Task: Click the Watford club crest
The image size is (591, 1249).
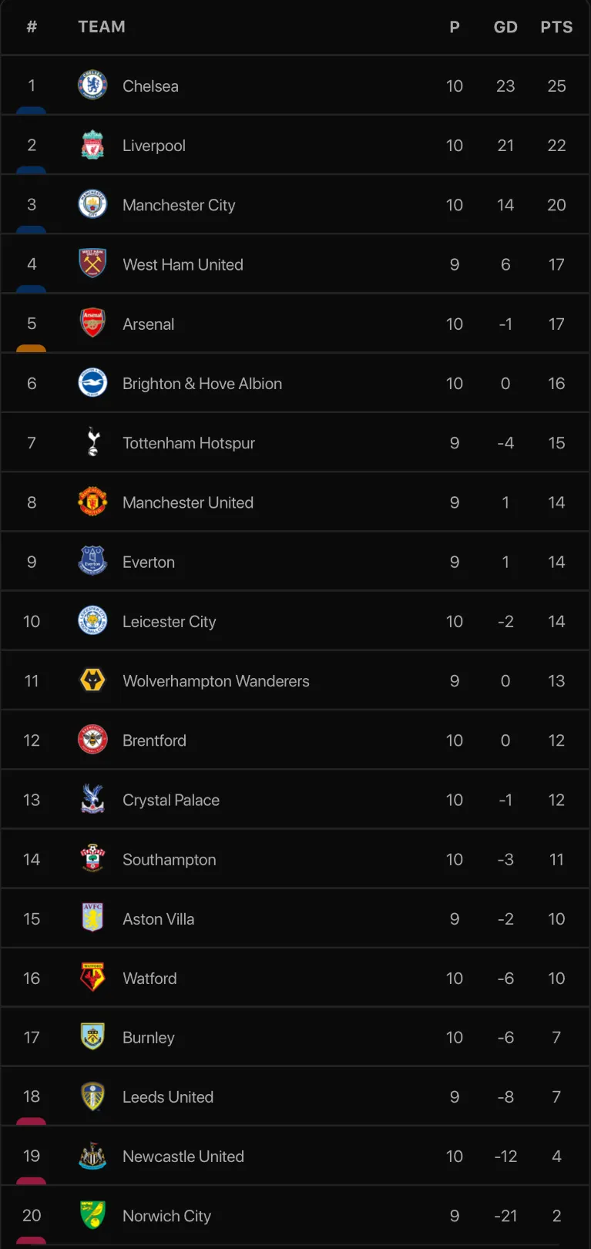Action: pos(92,978)
